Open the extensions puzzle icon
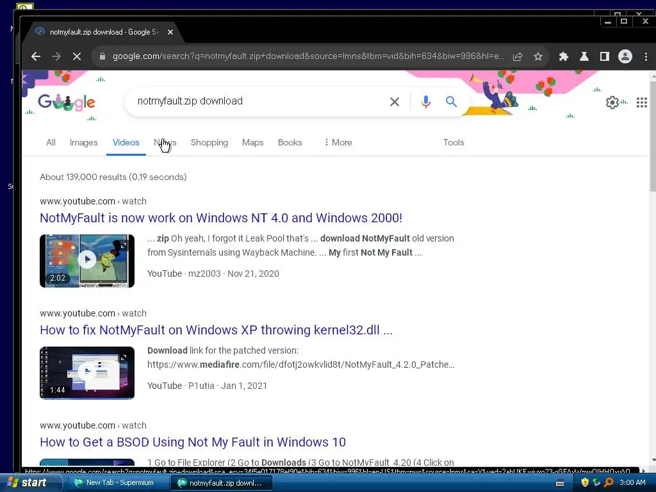The width and height of the screenshot is (656, 492). point(564,56)
